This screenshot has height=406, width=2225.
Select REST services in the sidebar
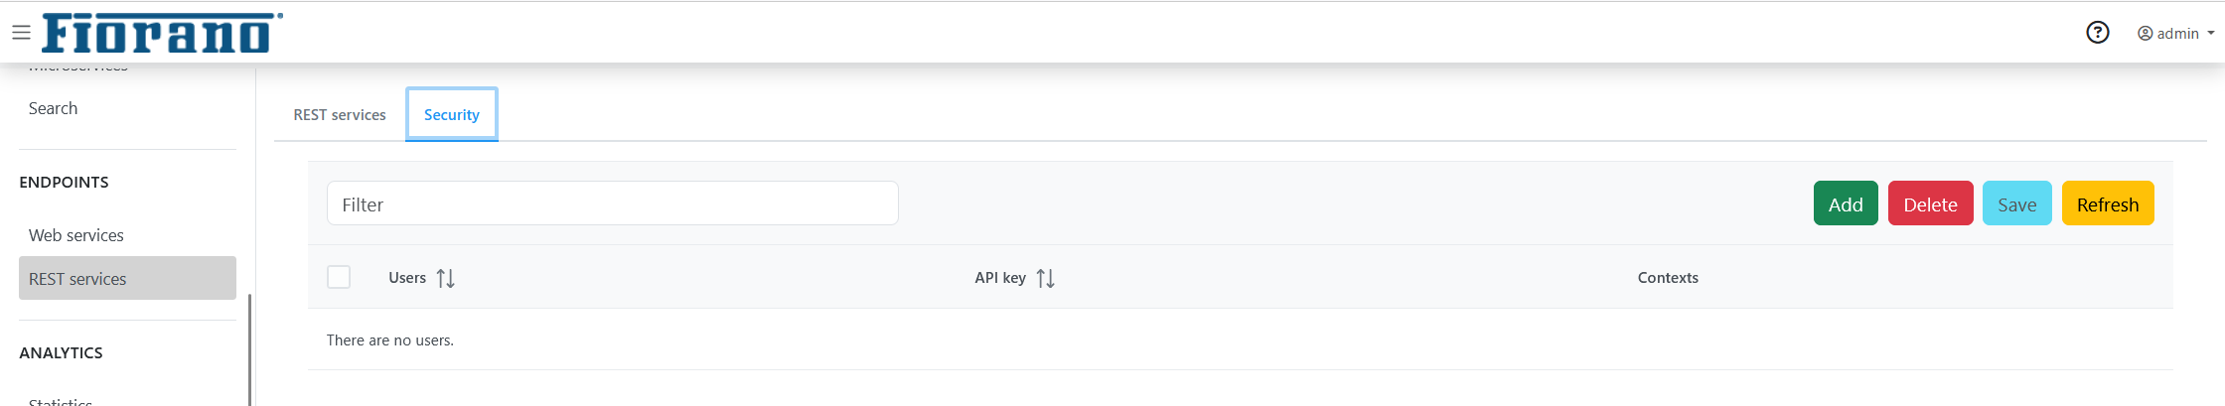pyautogui.click(x=127, y=278)
